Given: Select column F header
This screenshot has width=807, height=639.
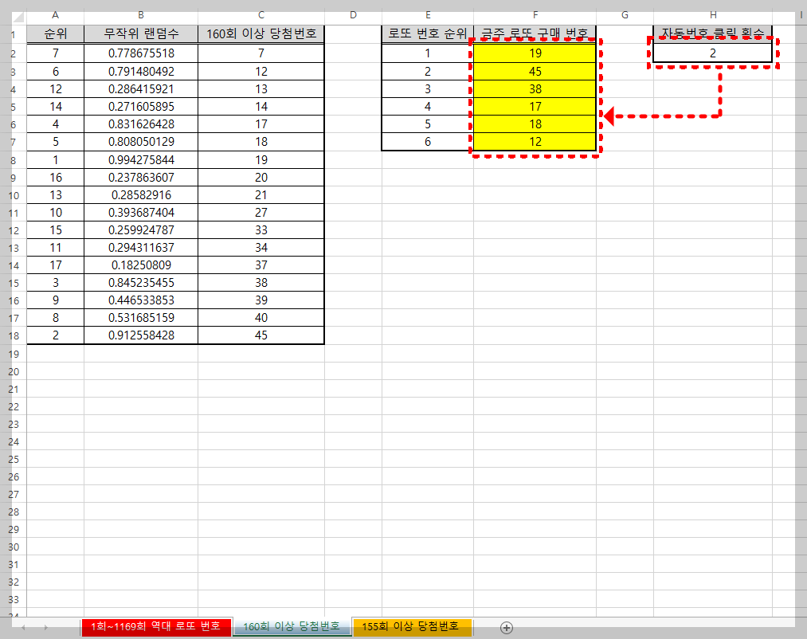Looking at the screenshot, I should pyautogui.click(x=535, y=15).
